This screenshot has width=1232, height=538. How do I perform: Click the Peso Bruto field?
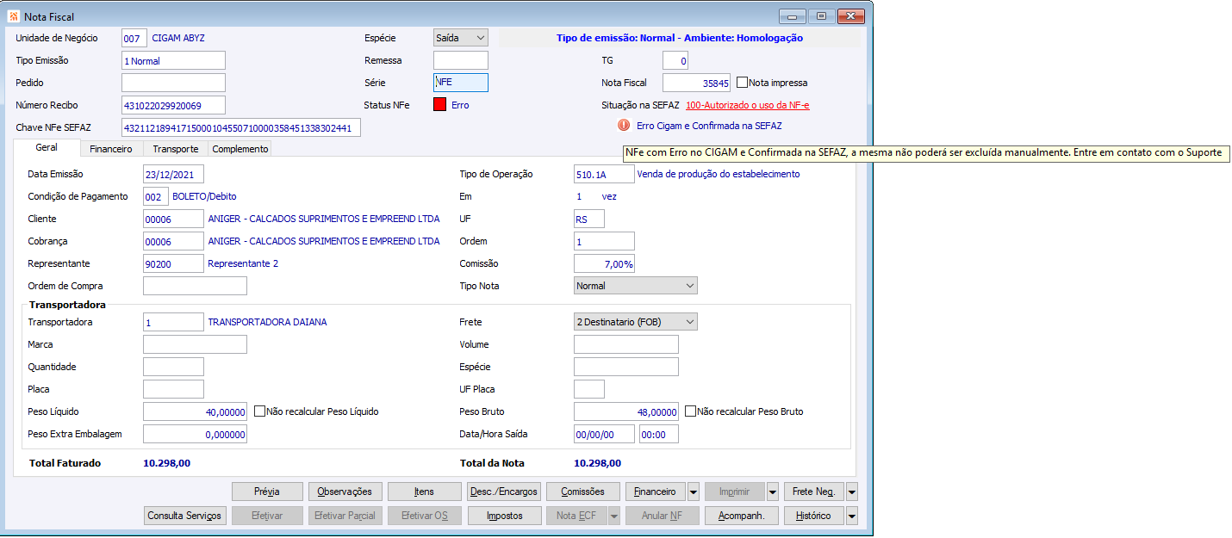click(x=626, y=411)
